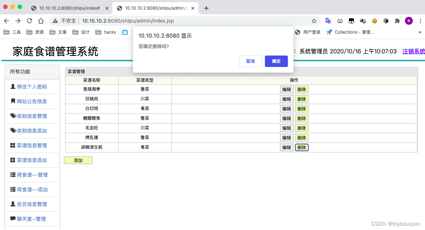The width and height of the screenshot is (425, 230).
Task: Click the 菜谱名称 column header
Action: pos(92,80)
